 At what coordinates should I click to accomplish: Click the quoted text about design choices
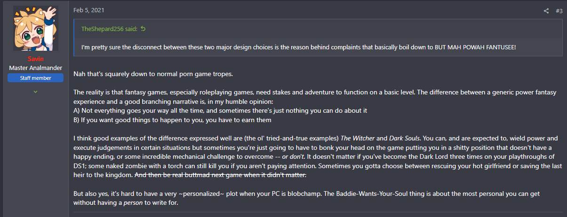(235, 47)
